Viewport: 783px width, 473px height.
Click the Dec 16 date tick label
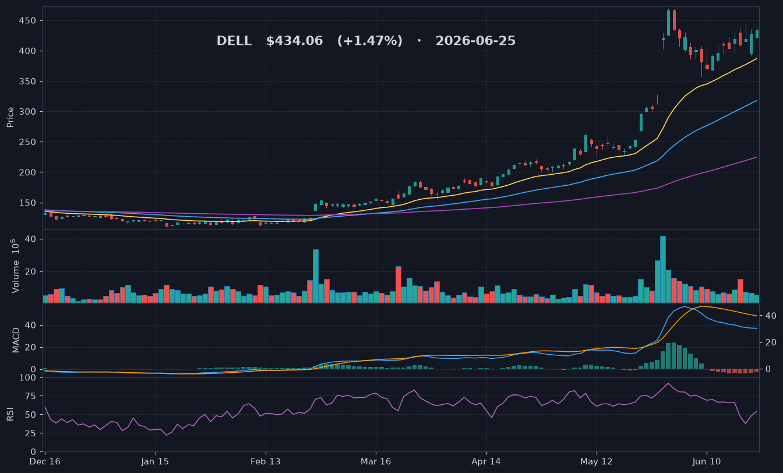45,461
